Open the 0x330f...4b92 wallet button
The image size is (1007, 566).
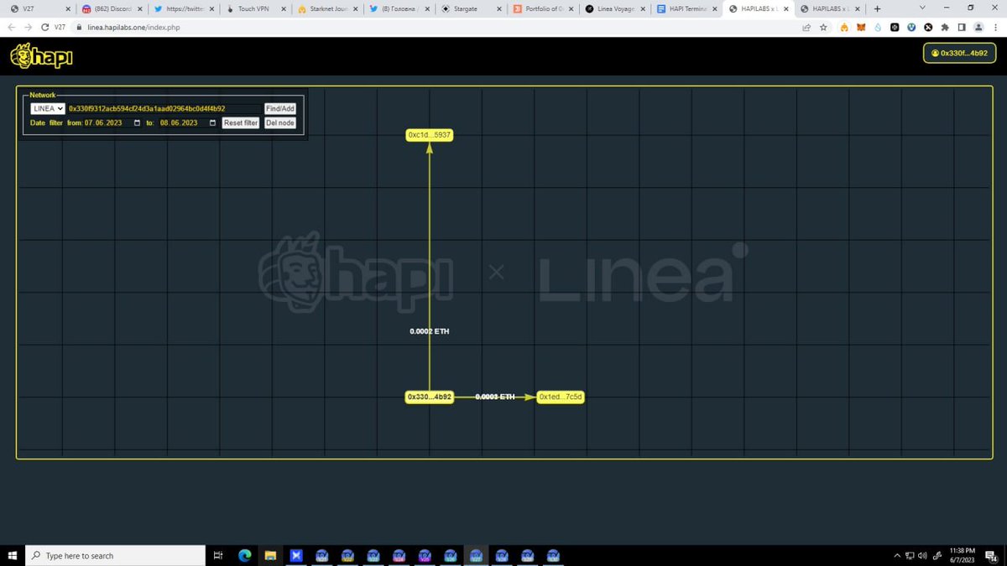(x=958, y=53)
